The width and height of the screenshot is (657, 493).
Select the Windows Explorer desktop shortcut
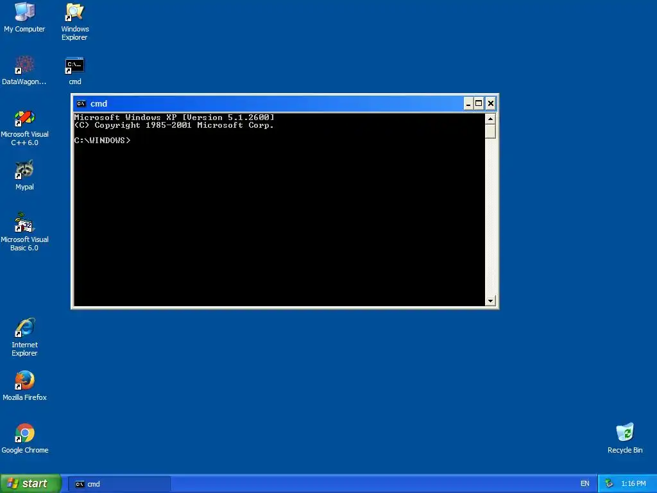click(74, 22)
